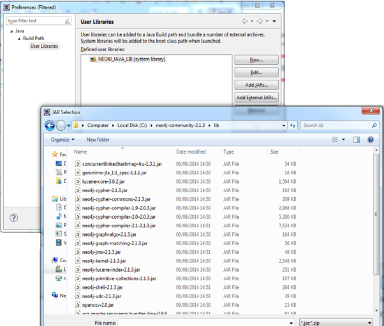Sort files by Name column header
The width and height of the screenshot is (384, 326).
80,152
